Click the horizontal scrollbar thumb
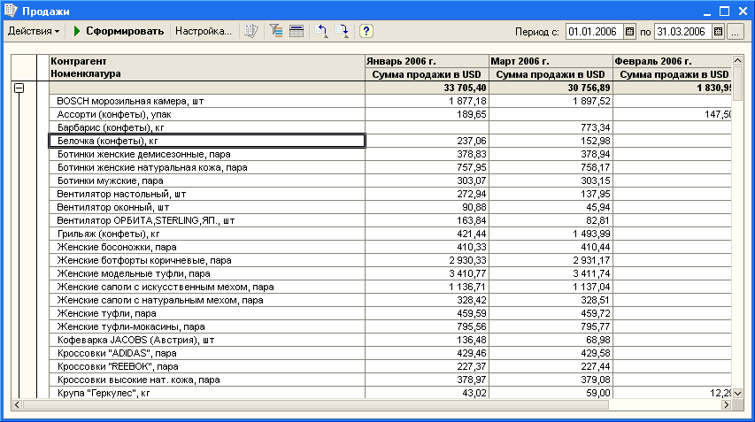755x422 pixels. 315,404
